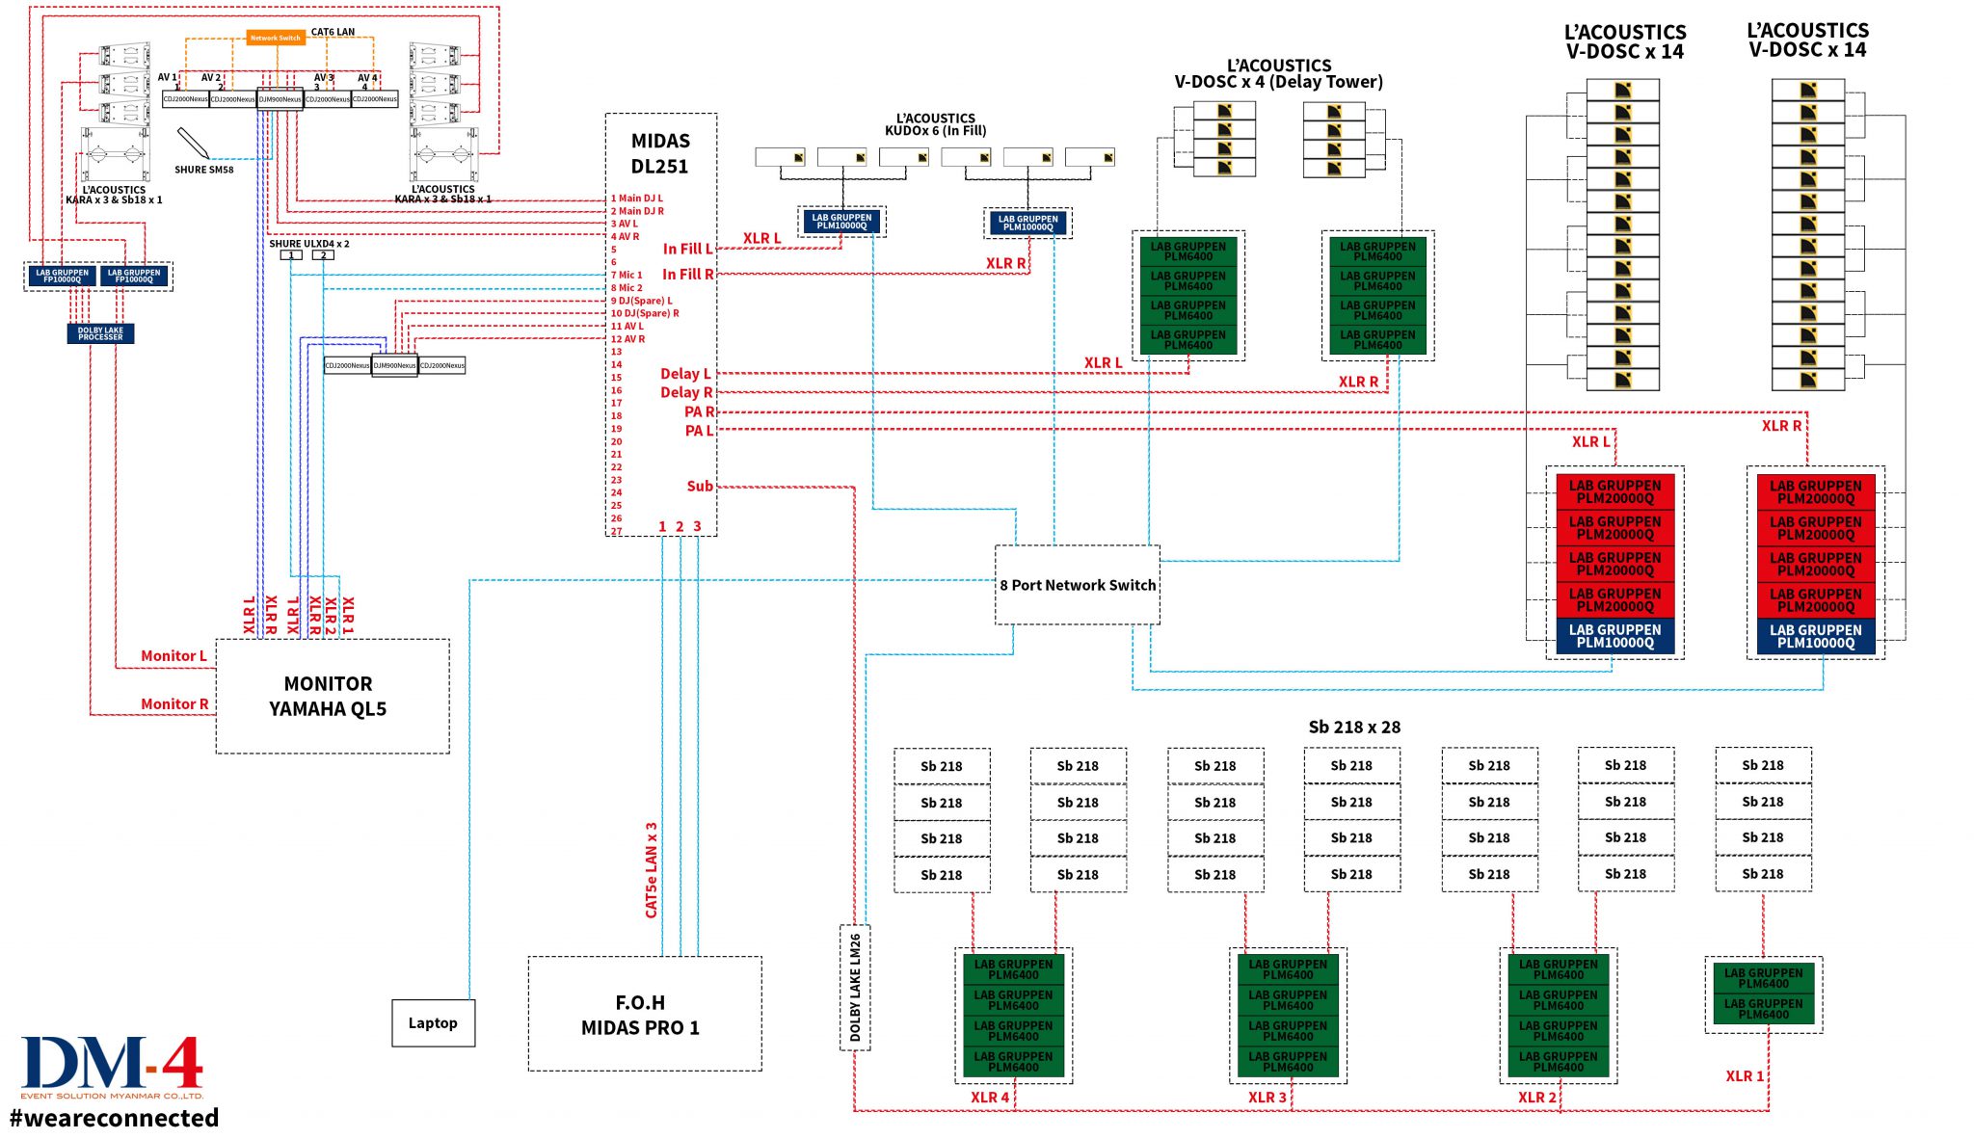The image size is (1974, 1139).
Task: Select the 'CAT5e LAN x 3' cable label
Action: coord(652,870)
